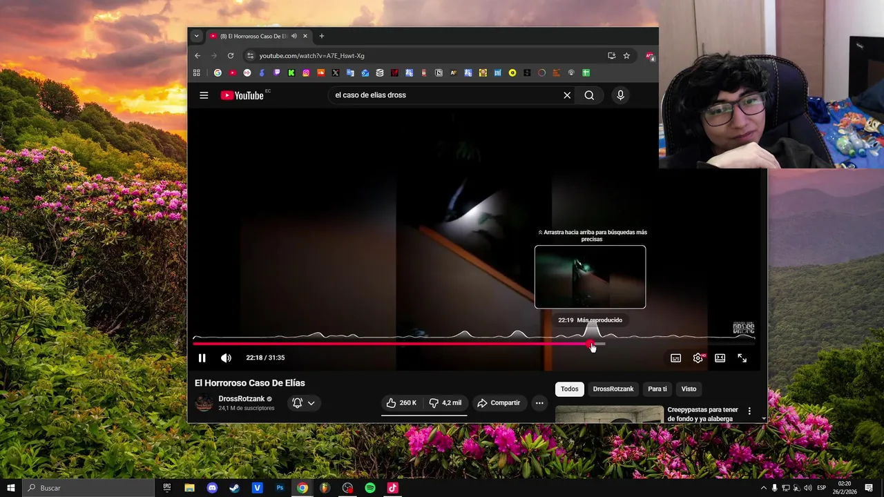The image size is (884, 497).
Task: Open the Twitch bookmark icon
Action: (x=277, y=72)
